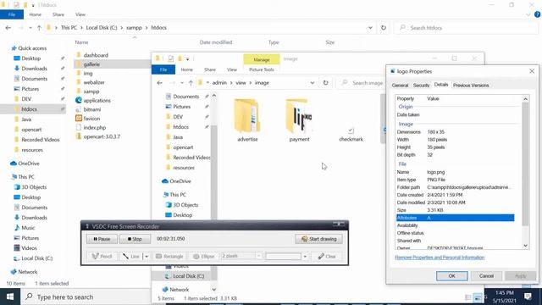This screenshot has height=305, width=542.
Task: Go back in image window navigation
Action: (160, 83)
